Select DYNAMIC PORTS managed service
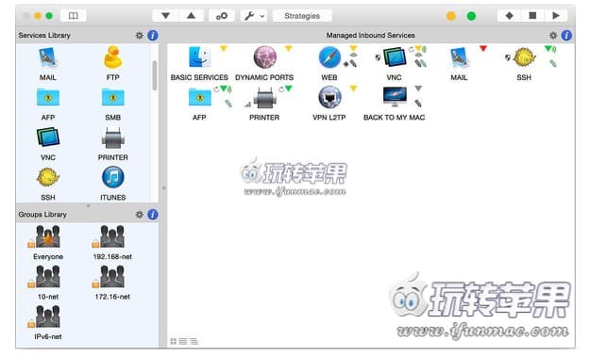This screenshot has width=590, height=356. click(x=265, y=57)
